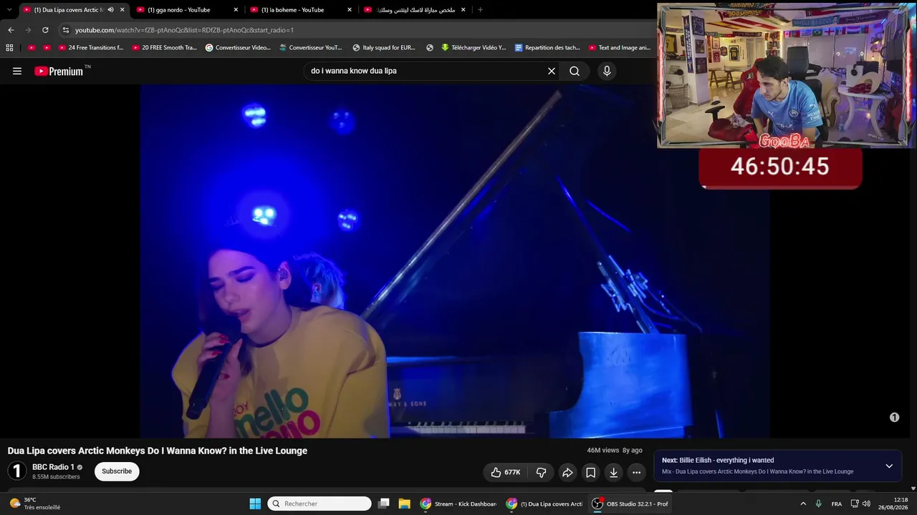This screenshot has width=917, height=515.
Task: Click the system tray microphone icon
Action: click(818, 504)
